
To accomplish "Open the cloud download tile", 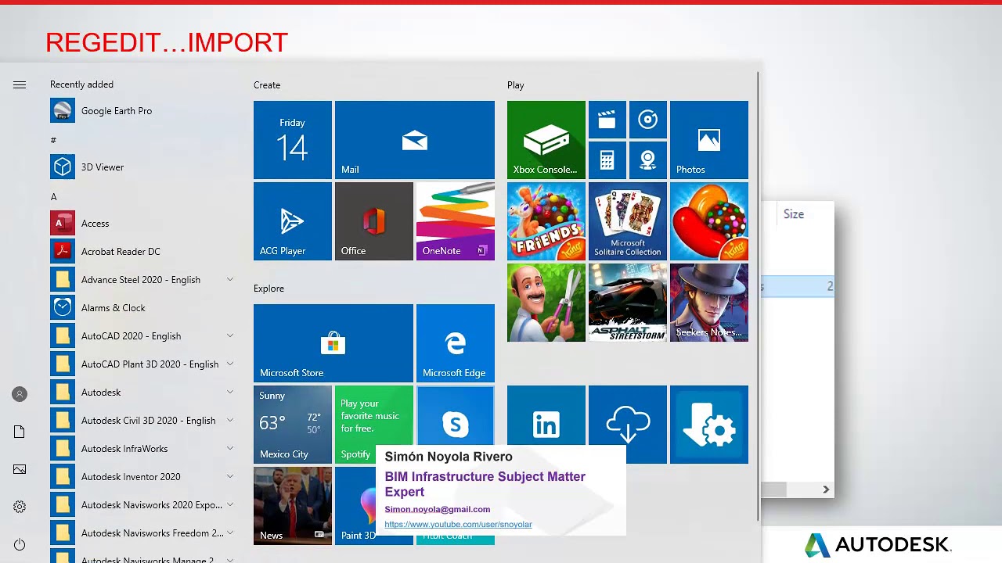I will (628, 425).
